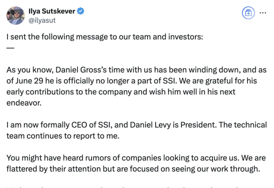Click the sentence starting "You might have heard rumors"
The height and width of the screenshot is (188, 274).
(x=136, y=158)
